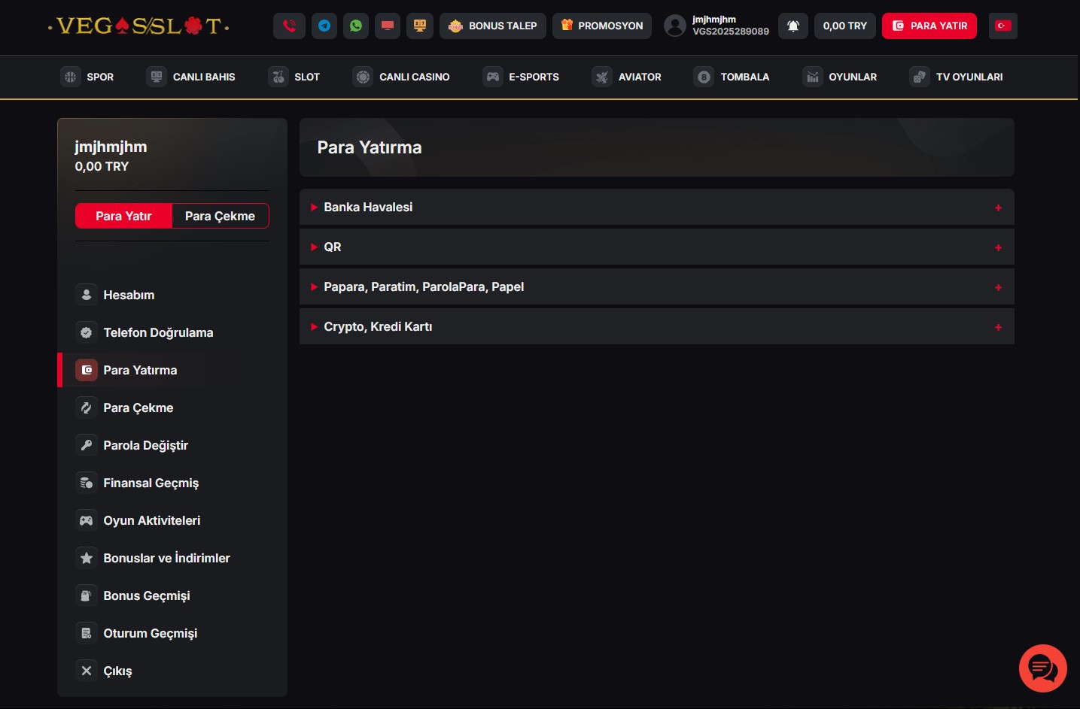Open Finansal Geçmiş in sidebar

point(151,483)
